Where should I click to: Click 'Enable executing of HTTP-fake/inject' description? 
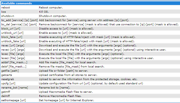coord(87,41)
